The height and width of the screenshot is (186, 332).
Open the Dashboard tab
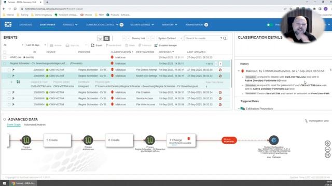click(x=25, y=25)
